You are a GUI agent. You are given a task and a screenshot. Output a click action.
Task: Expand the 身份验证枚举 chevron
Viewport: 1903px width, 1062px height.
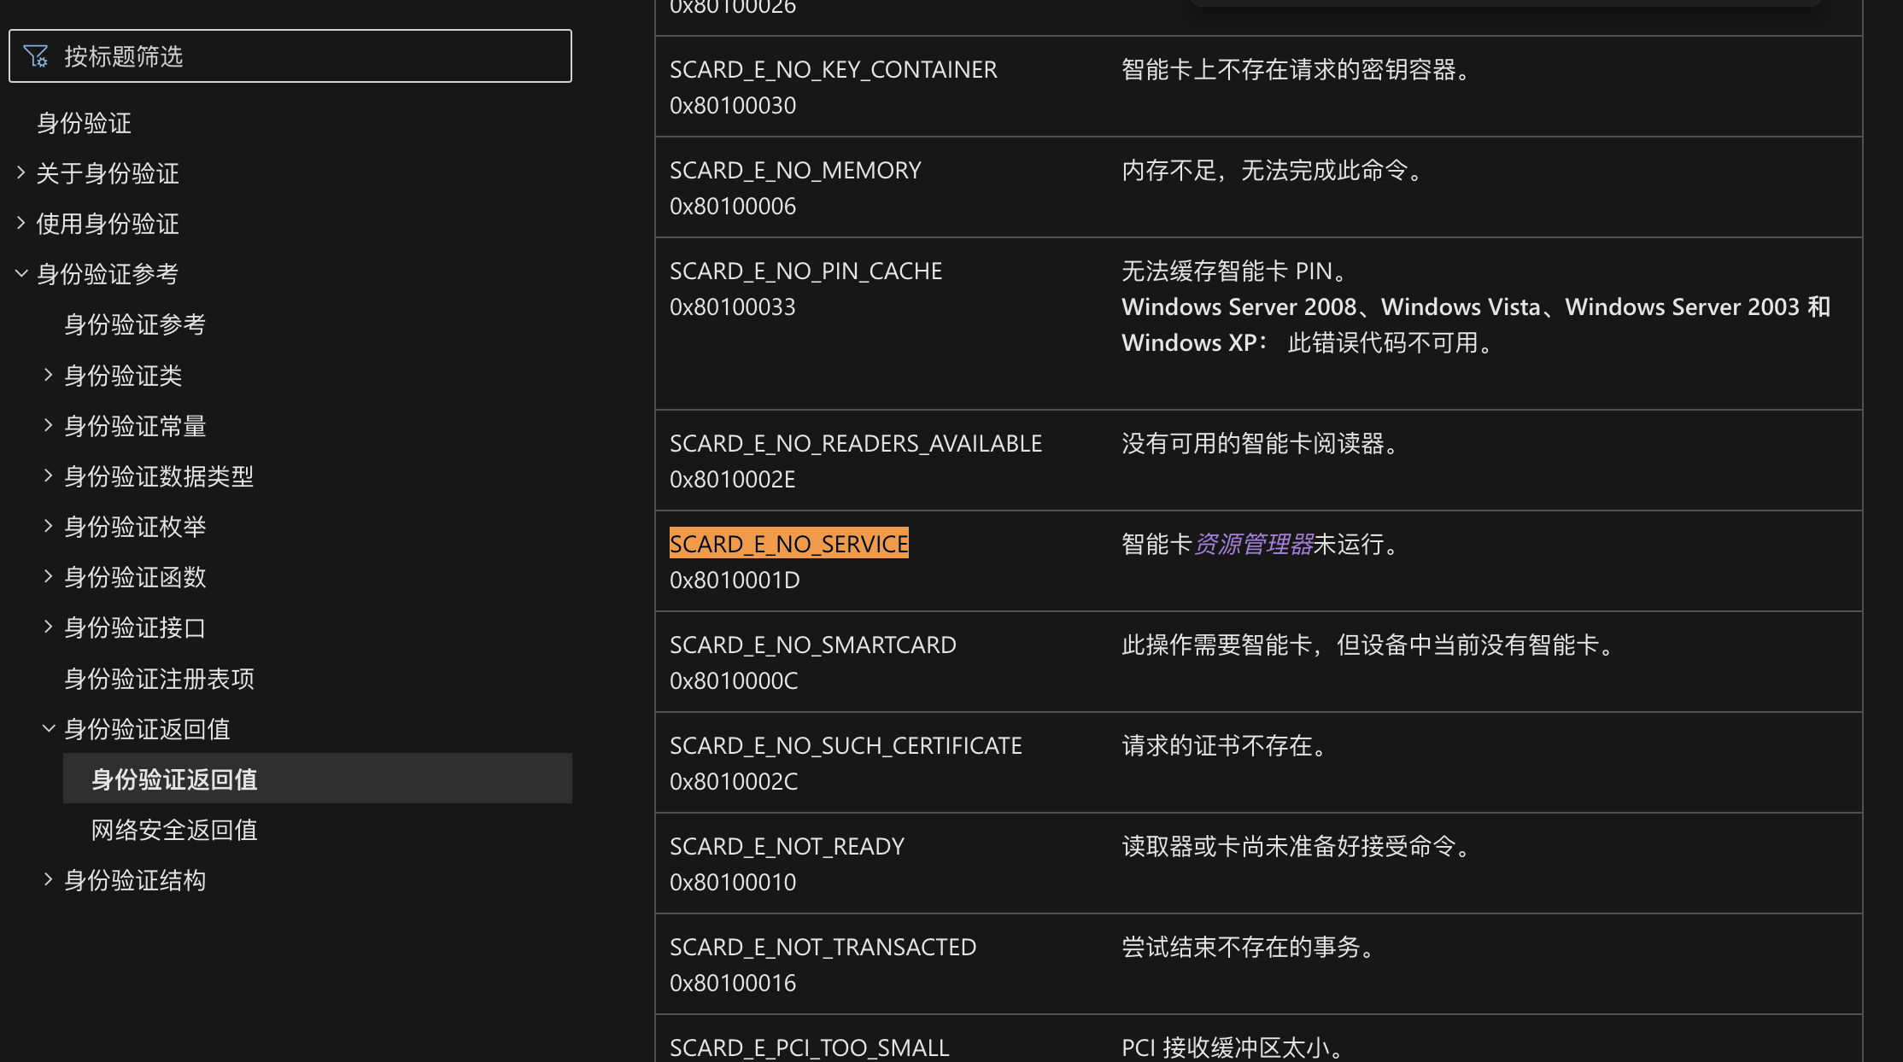pyautogui.click(x=49, y=527)
